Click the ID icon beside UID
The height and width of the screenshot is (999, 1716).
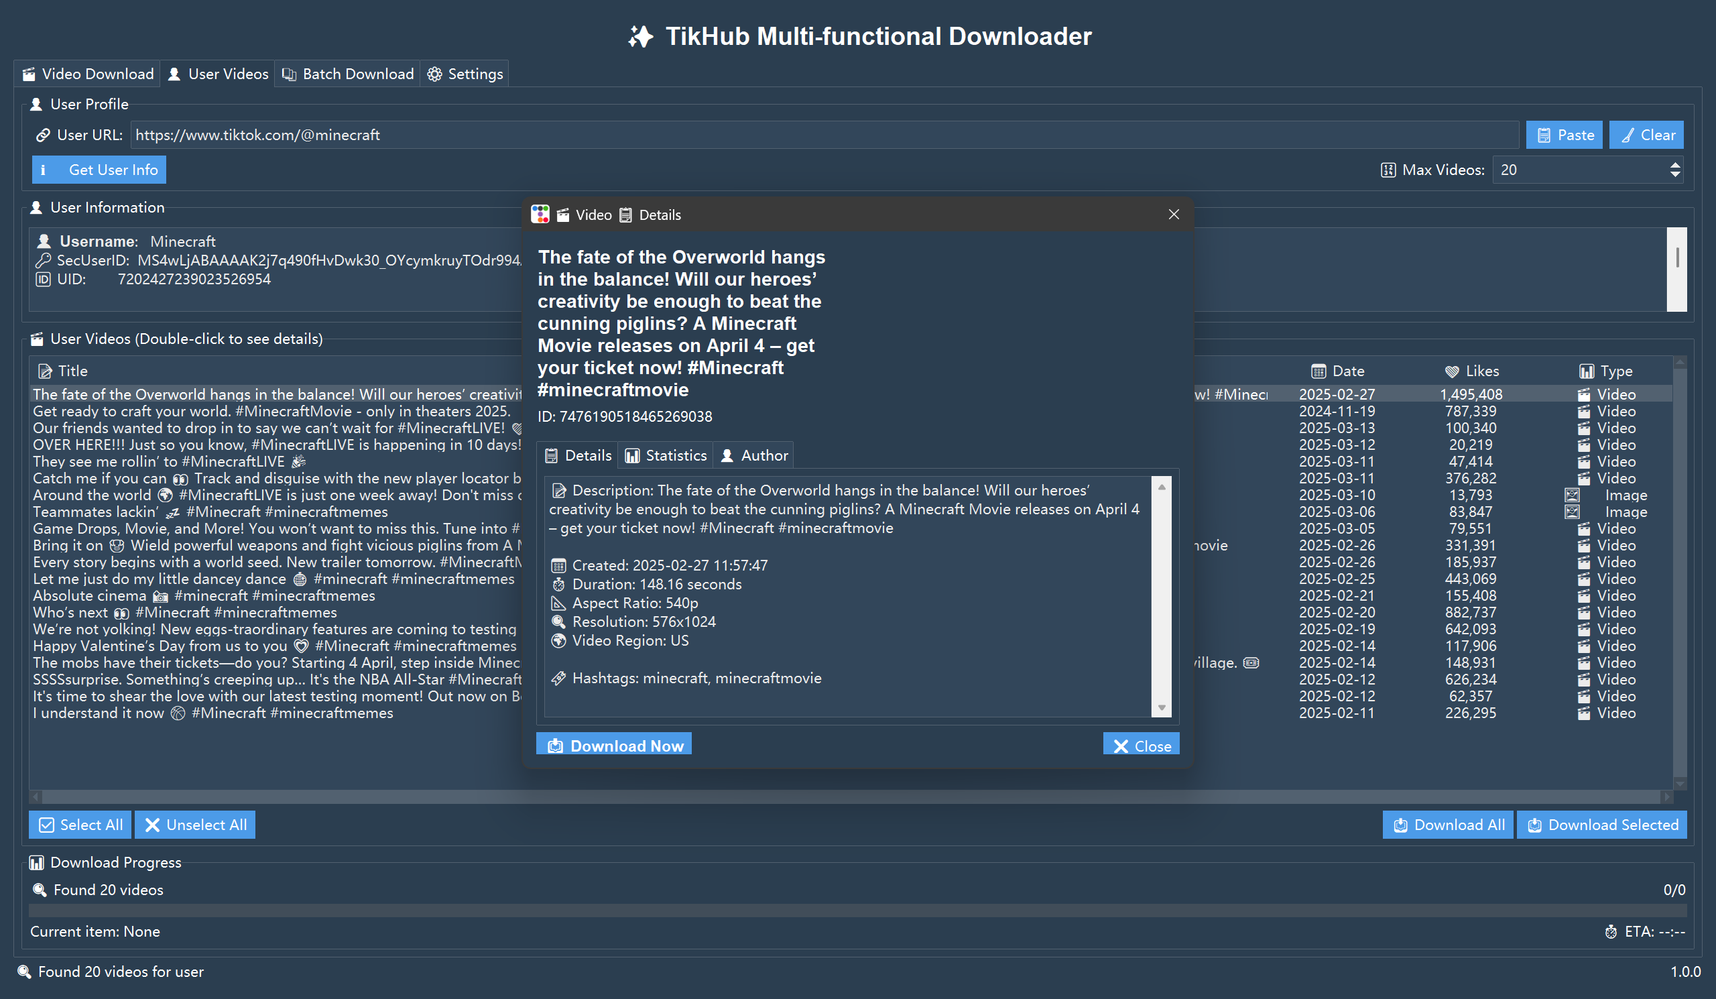[x=43, y=279]
